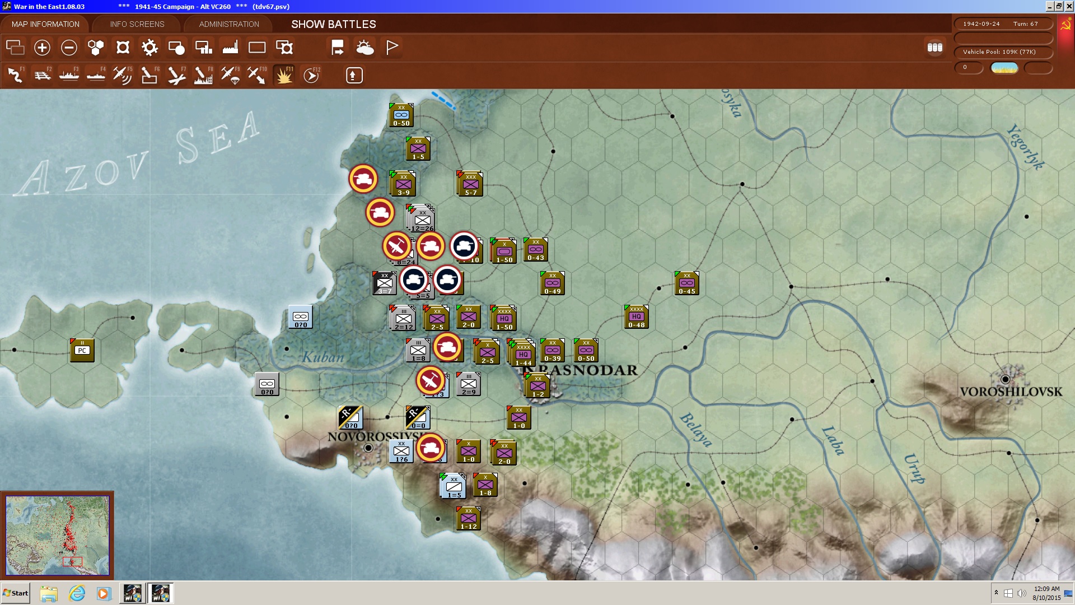
Task: Toggle the gear-shaped map overlay icon
Action: [149, 48]
